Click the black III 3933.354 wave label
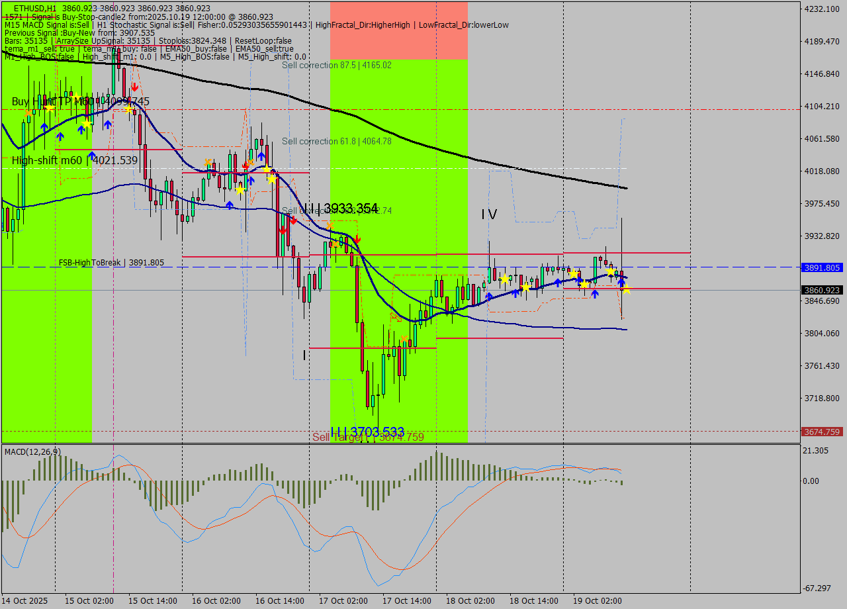Image resolution: width=847 pixels, height=609 pixels. tap(341, 209)
